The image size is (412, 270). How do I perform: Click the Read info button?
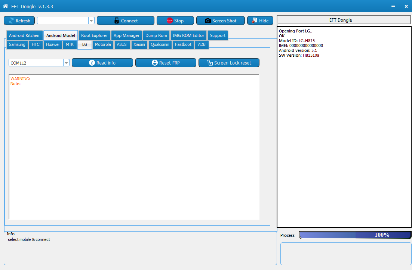[x=102, y=63]
